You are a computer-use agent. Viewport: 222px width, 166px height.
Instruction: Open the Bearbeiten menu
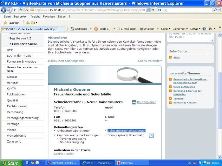pyautogui.click(x=21, y=16)
